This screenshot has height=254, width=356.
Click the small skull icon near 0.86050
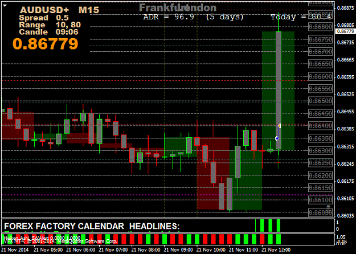[328, 207]
